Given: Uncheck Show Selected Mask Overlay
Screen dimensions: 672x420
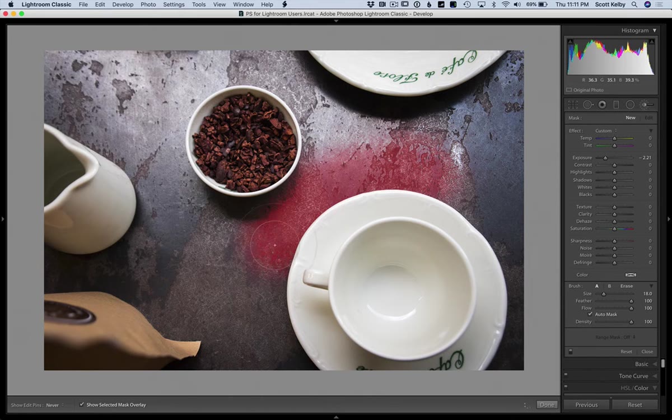Looking at the screenshot, I should [82, 404].
